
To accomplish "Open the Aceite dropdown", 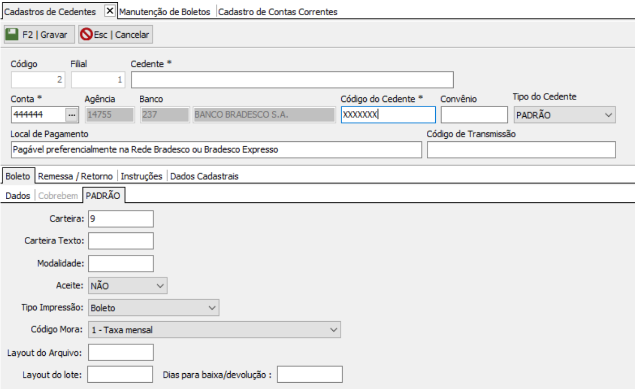I will 160,286.
